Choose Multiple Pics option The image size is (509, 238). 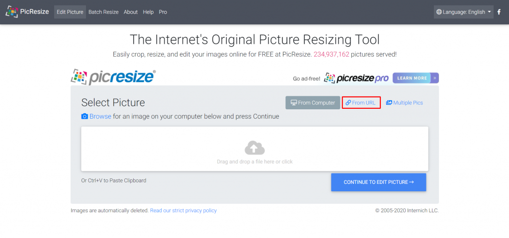405,103
